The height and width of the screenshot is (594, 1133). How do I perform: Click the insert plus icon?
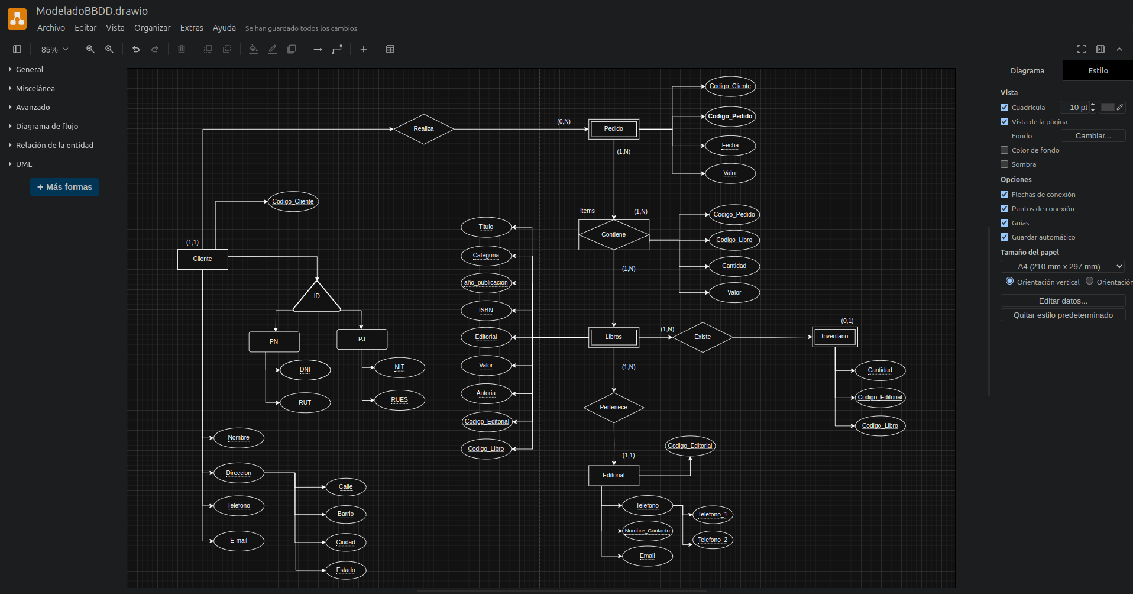pyautogui.click(x=364, y=49)
